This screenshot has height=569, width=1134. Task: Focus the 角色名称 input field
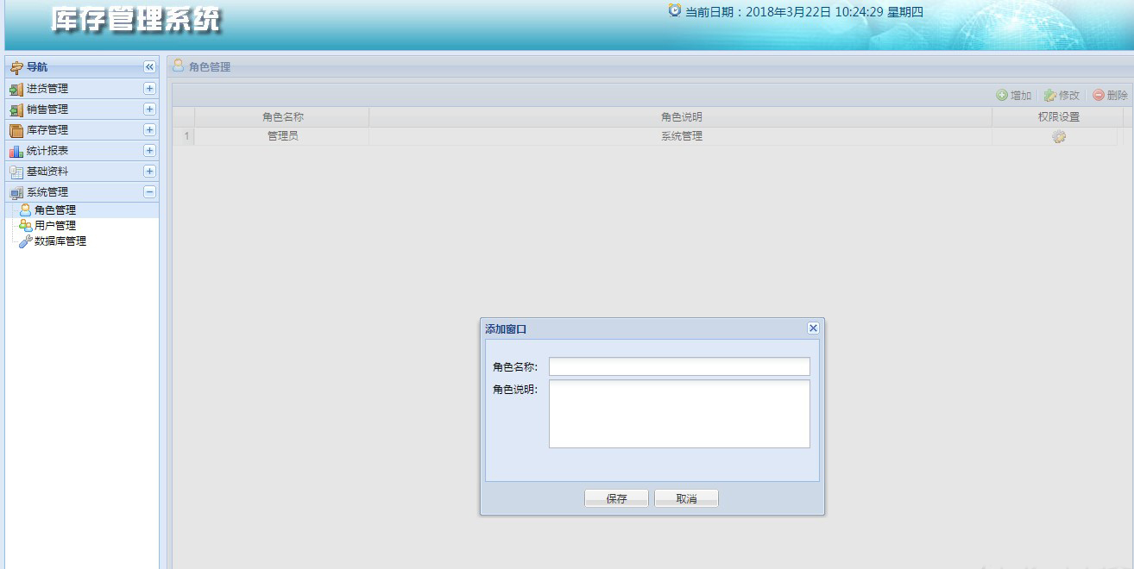click(679, 367)
